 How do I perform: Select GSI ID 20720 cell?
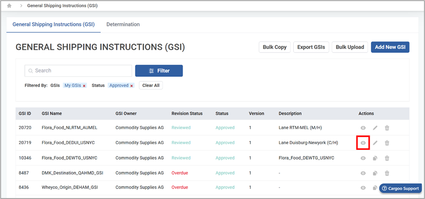pyautogui.click(x=24, y=127)
